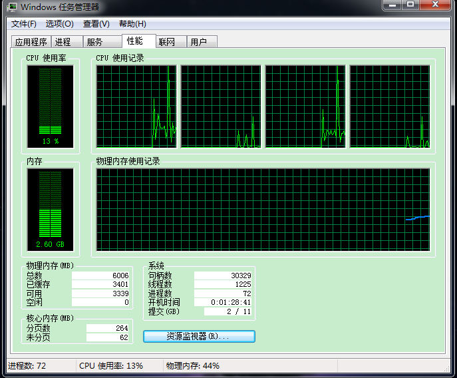Screen dimensions: 457x378
Task: Click the 未分页 value 62
Action: [108, 337]
